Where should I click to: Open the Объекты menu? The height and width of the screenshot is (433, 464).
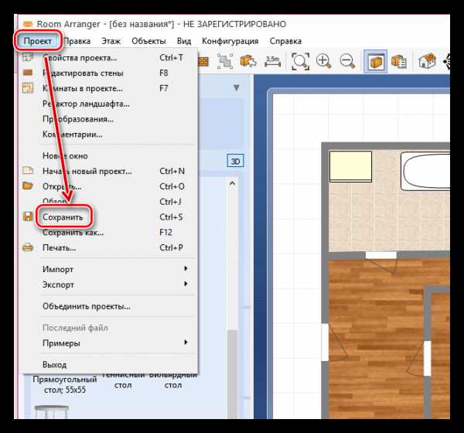tap(148, 40)
